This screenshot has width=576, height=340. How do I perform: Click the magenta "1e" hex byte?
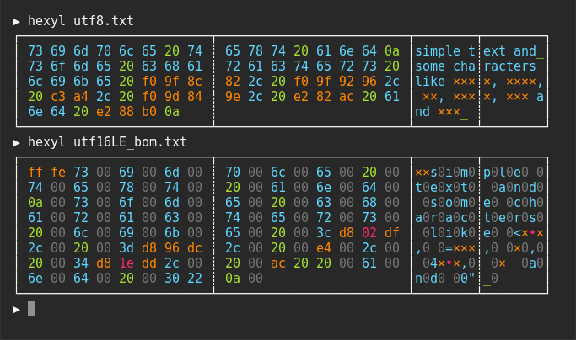pyautogui.click(x=126, y=263)
